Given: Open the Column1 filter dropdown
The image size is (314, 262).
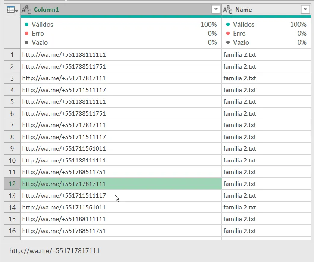Looking at the screenshot, I should click(216, 9).
